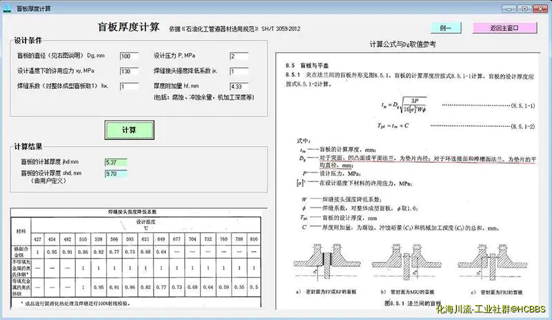Click the weld coefficient hx input field
The width and height of the screenshot is (552, 320).
pos(129,86)
